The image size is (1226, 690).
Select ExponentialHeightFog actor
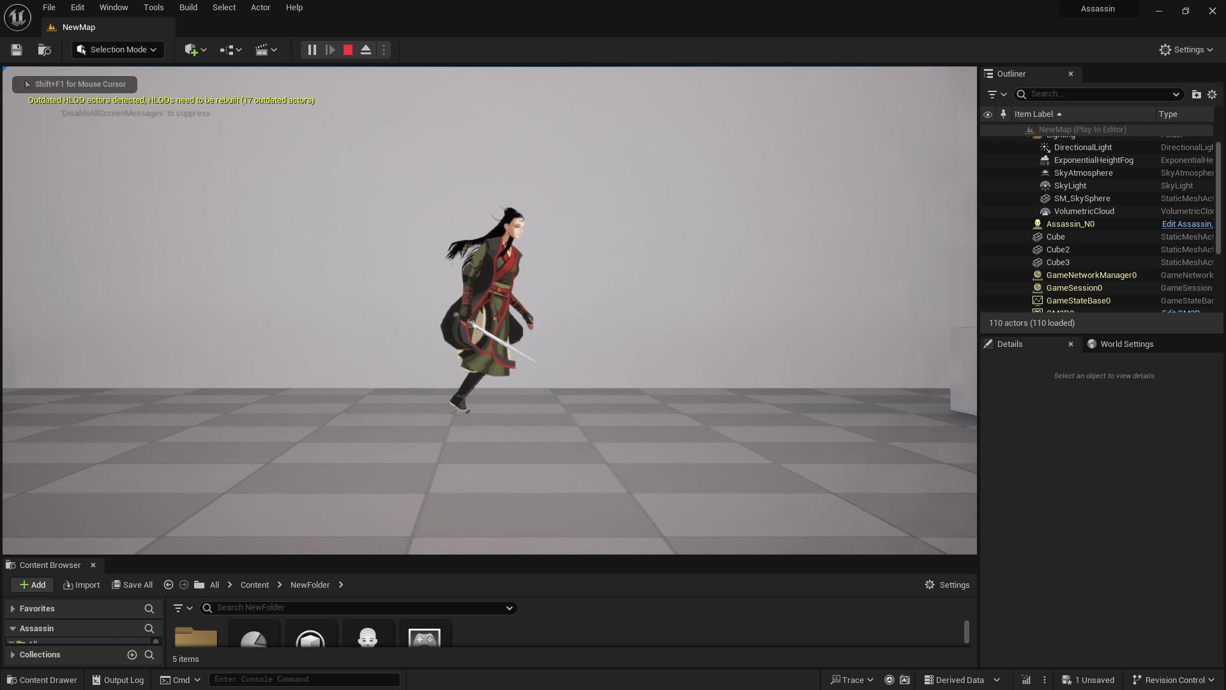(x=1096, y=160)
